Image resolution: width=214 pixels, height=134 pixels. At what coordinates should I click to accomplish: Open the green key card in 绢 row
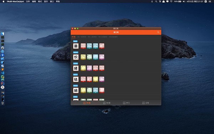tap(90, 90)
